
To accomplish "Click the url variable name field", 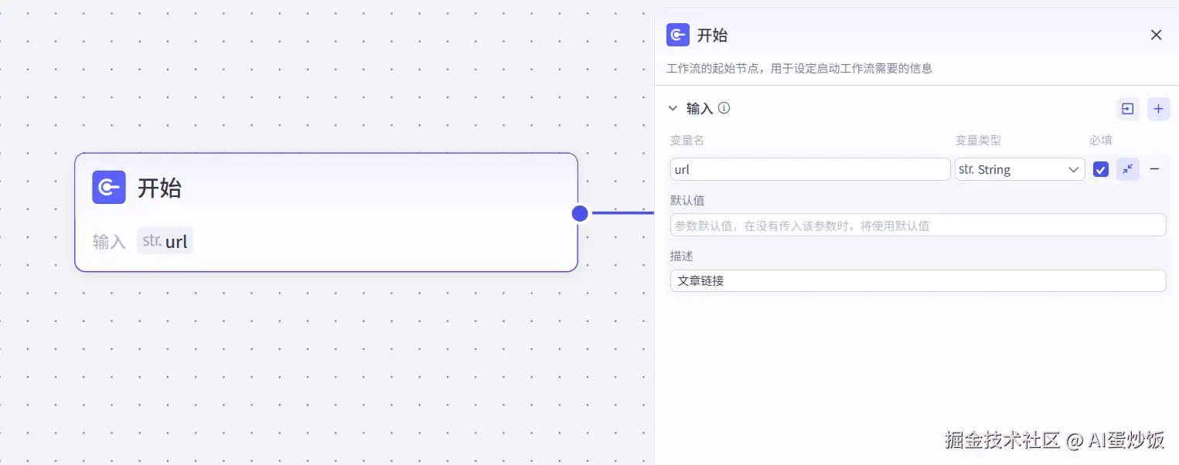I will 809,170.
